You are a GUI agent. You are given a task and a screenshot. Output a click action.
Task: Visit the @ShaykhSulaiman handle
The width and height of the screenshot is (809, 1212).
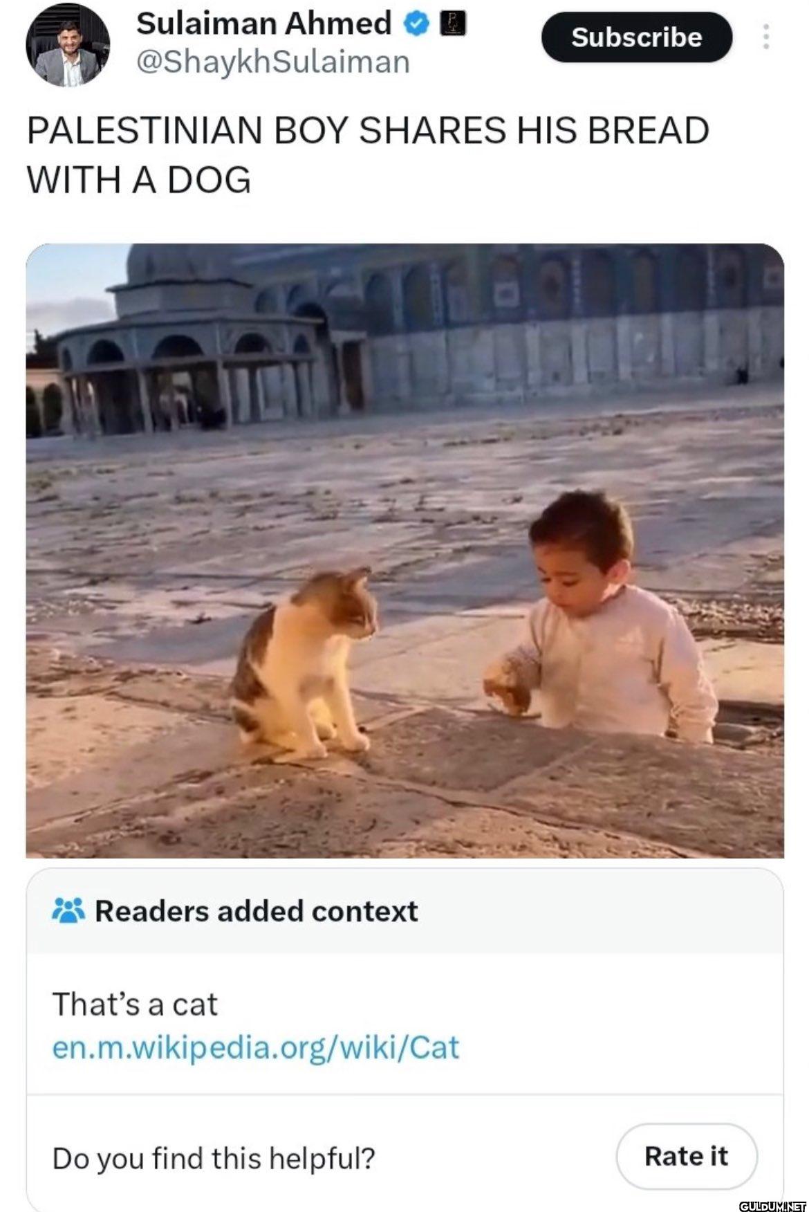tap(273, 62)
